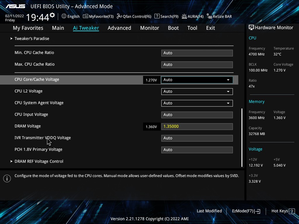This screenshot has width=299, height=224.
Task: Click the vertical scrollbar of the settings list
Action: click(x=242, y=137)
